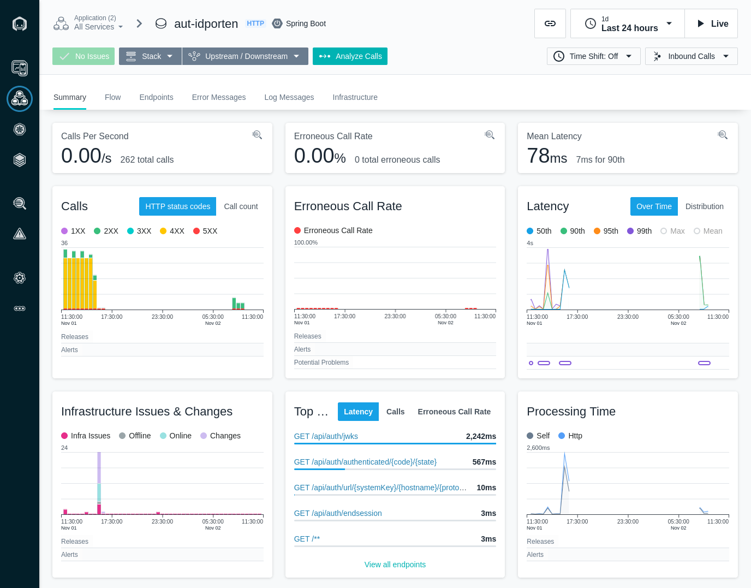Switch to the Error Messages tab
Image resolution: width=751 pixels, height=588 pixels.
(219, 97)
